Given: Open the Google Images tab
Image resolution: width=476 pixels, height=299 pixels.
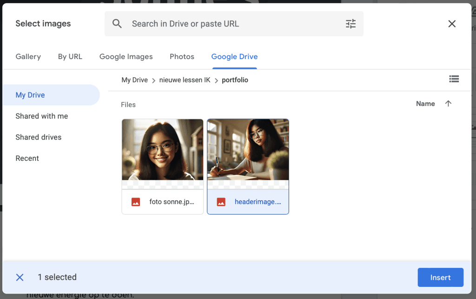Looking at the screenshot, I should coord(126,57).
